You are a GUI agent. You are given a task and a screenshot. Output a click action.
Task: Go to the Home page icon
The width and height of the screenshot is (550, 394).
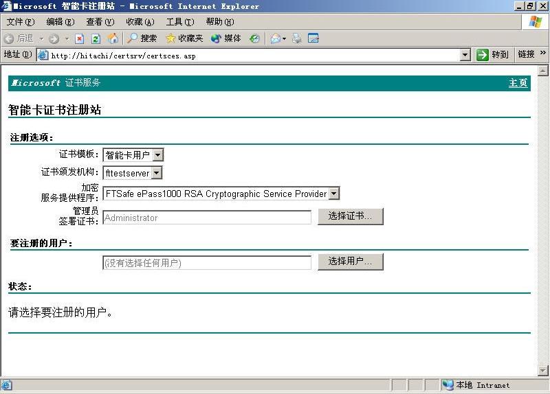pyautogui.click(x=112, y=38)
